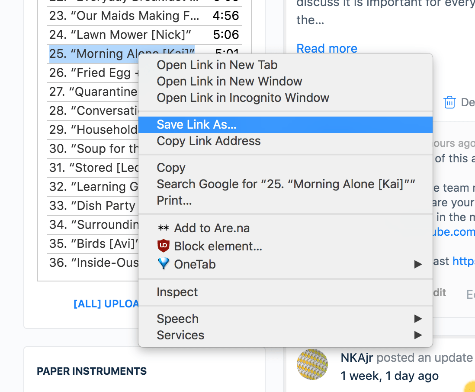Expand the Speech submenu arrow
The image size is (475, 392).
(x=418, y=319)
